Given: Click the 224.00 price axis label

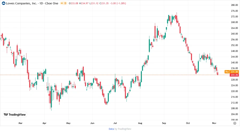Looking at the screenshot, I should [234, 85].
